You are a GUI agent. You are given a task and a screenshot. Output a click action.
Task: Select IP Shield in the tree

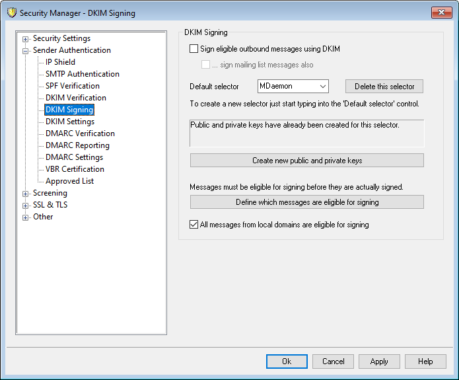(x=60, y=62)
